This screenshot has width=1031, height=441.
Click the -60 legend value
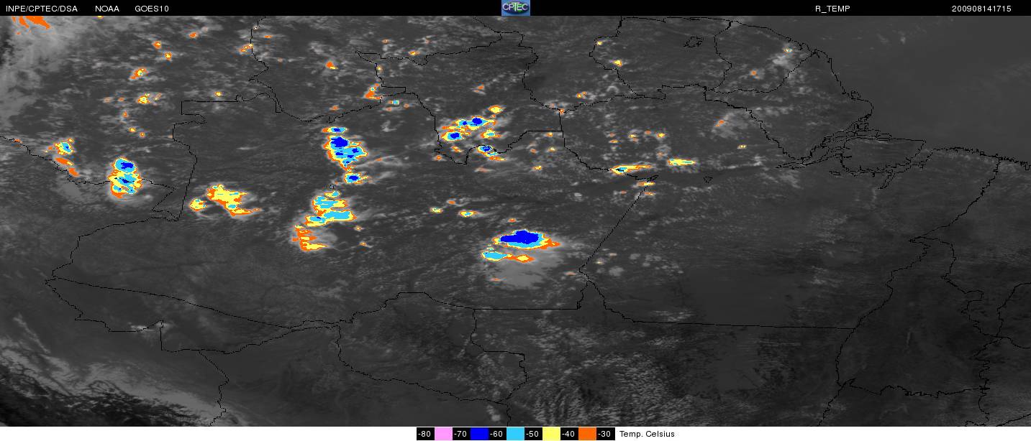pyautogui.click(x=497, y=434)
